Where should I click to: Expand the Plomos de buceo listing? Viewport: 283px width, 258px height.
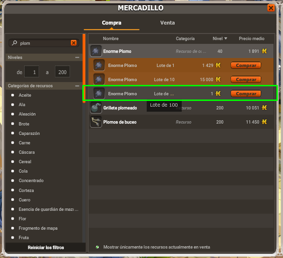point(181,122)
